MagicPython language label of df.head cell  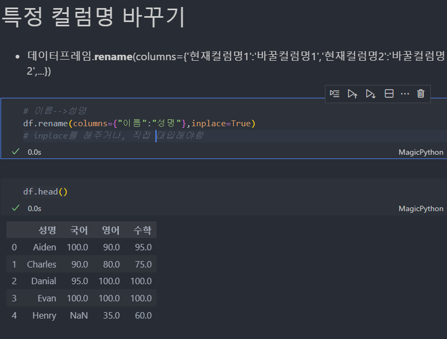(x=421, y=208)
